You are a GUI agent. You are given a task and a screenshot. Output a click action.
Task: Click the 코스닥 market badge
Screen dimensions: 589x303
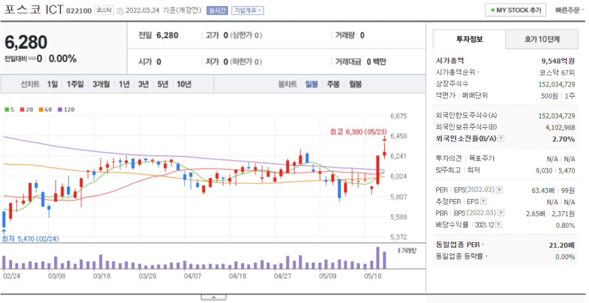point(104,10)
